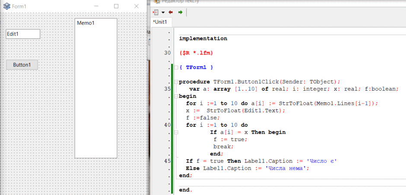Click line number 35 in gutter
406x195 pixels.
pyautogui.click(x=167, y=89)
